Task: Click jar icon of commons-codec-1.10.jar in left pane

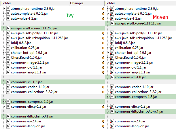Action: (8, 87)
